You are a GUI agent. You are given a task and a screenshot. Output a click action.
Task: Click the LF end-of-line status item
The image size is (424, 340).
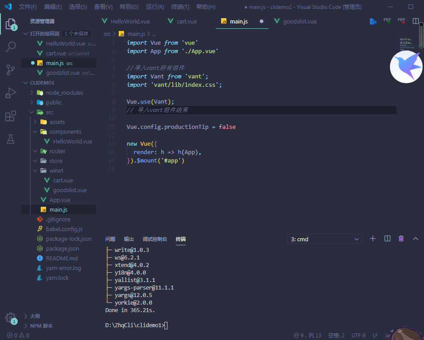coord(375,336)
